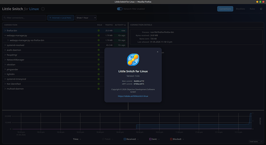Image resolution: width=266 pixels, height=145 pixels.
Task: Toggle the Sent series checkbox
Action: point(150,139)
